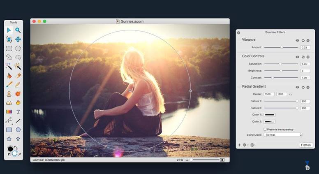This screenshot has height=174, width=319.
Task: Click the zoom-in icon at slider end
Action: (222, 160)
